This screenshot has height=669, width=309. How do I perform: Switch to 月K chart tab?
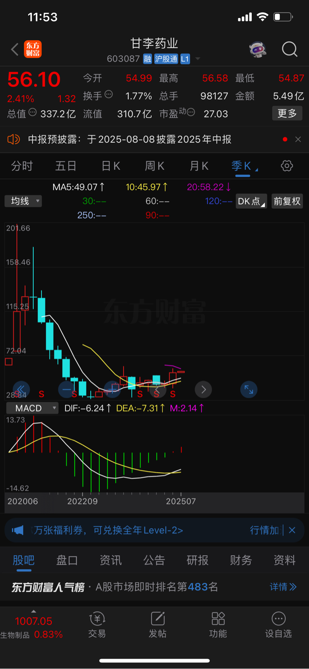click(x=199, y=166)
